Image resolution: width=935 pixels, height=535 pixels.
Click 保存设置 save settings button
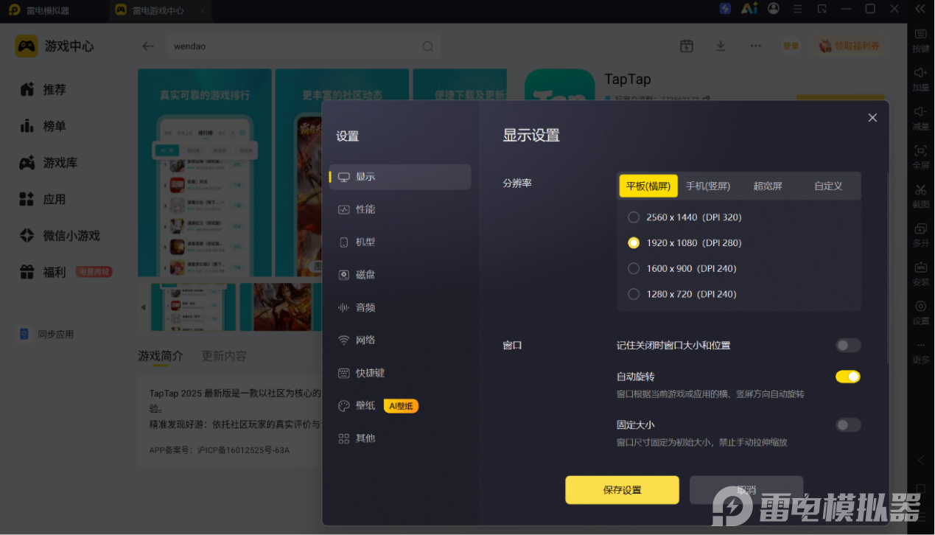click(622, 490)
